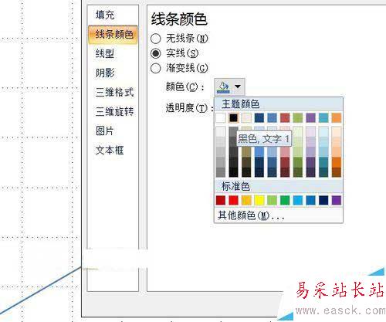Open the 阴影 category
The height and width of the screenshot is (322, 386).
[x=105, y=73]
